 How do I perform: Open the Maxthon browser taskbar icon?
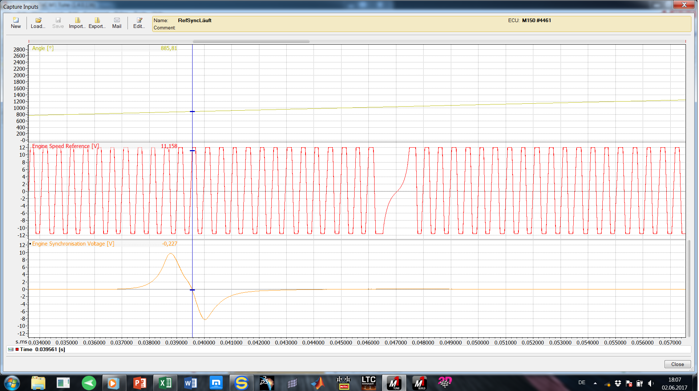[216, 383]
